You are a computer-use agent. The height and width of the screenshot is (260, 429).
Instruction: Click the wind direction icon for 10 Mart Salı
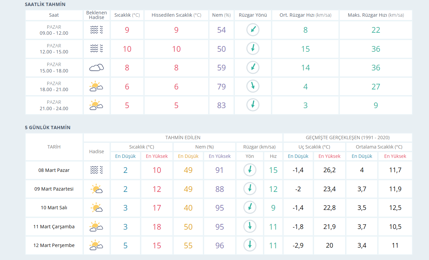(x=250, y=208)
